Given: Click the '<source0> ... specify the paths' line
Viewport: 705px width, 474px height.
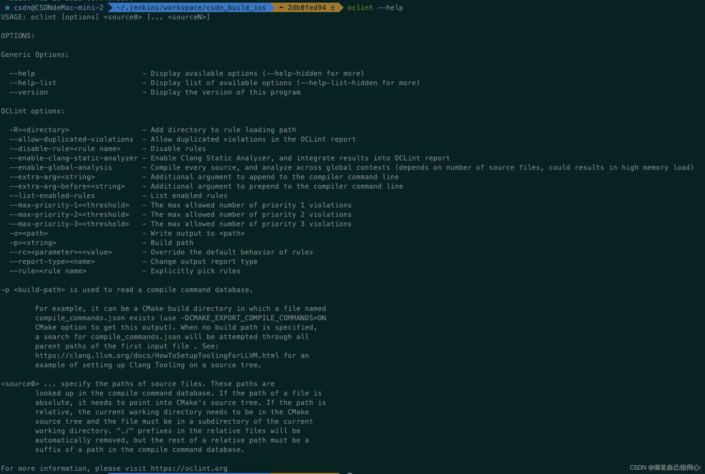Looking at the screenshot, I should [138, 384].
